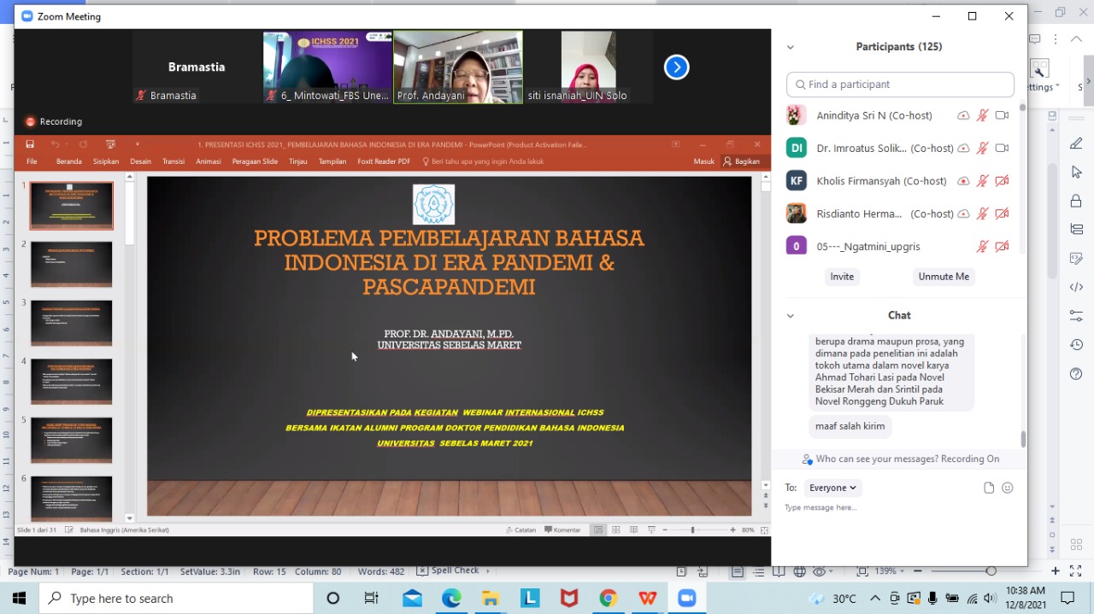Toggle Aninditya Sri N's muted microphone icon
Image resolution: width=1094 pixels, height=614 pixels.
[983, 115]
